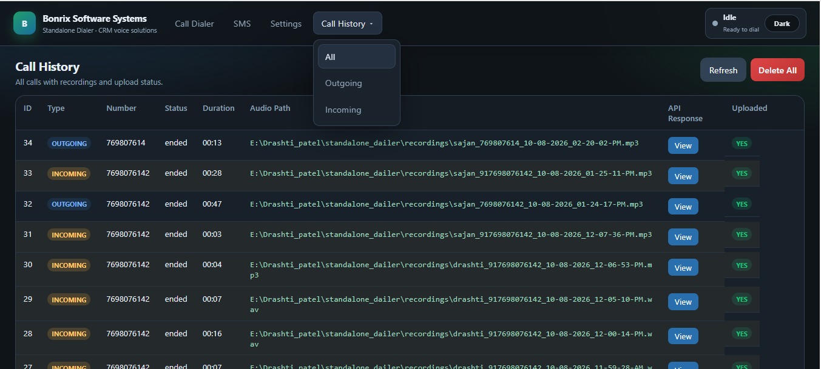This screenshot has height=369, width=821.
Task: View API response for call ID 33
Action: pyautogui.click(x=683, y=176)
